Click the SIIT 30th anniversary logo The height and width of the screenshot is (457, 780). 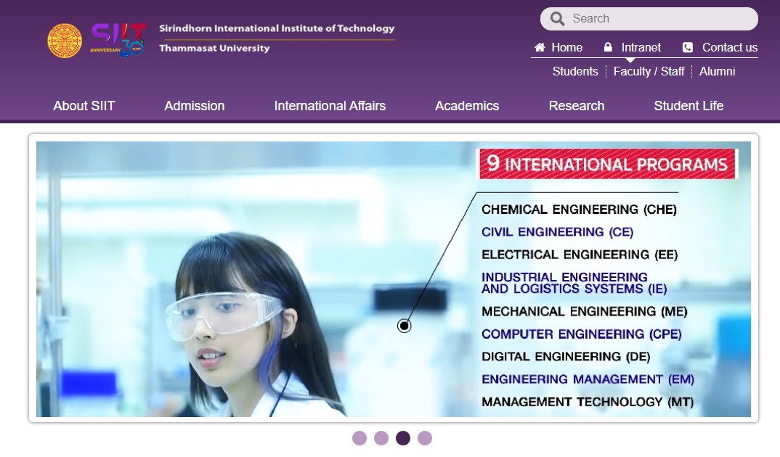pyautogui.click(x=118, y=40)
